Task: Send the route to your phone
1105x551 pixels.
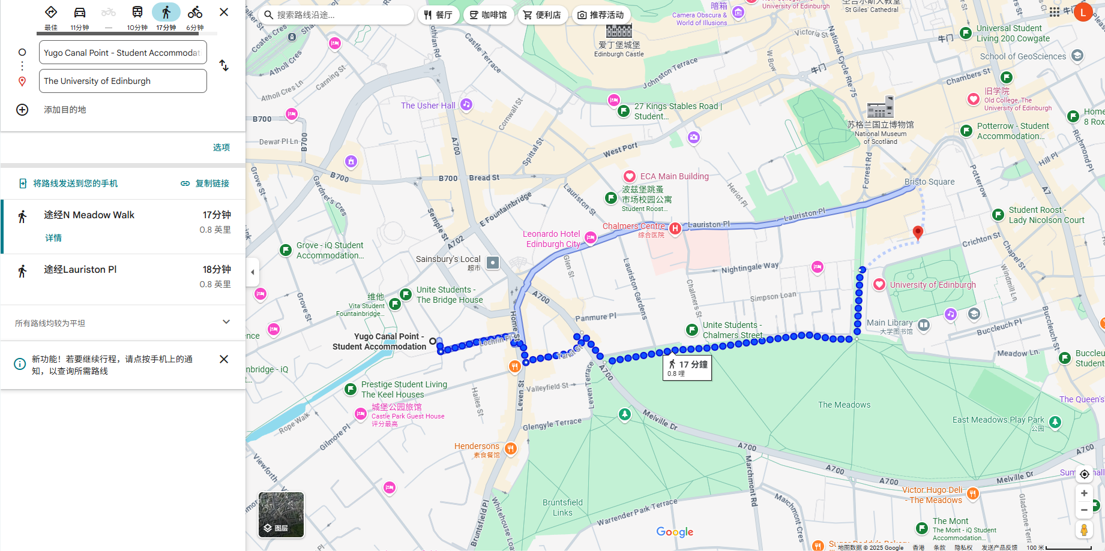Action: (68, 183)
